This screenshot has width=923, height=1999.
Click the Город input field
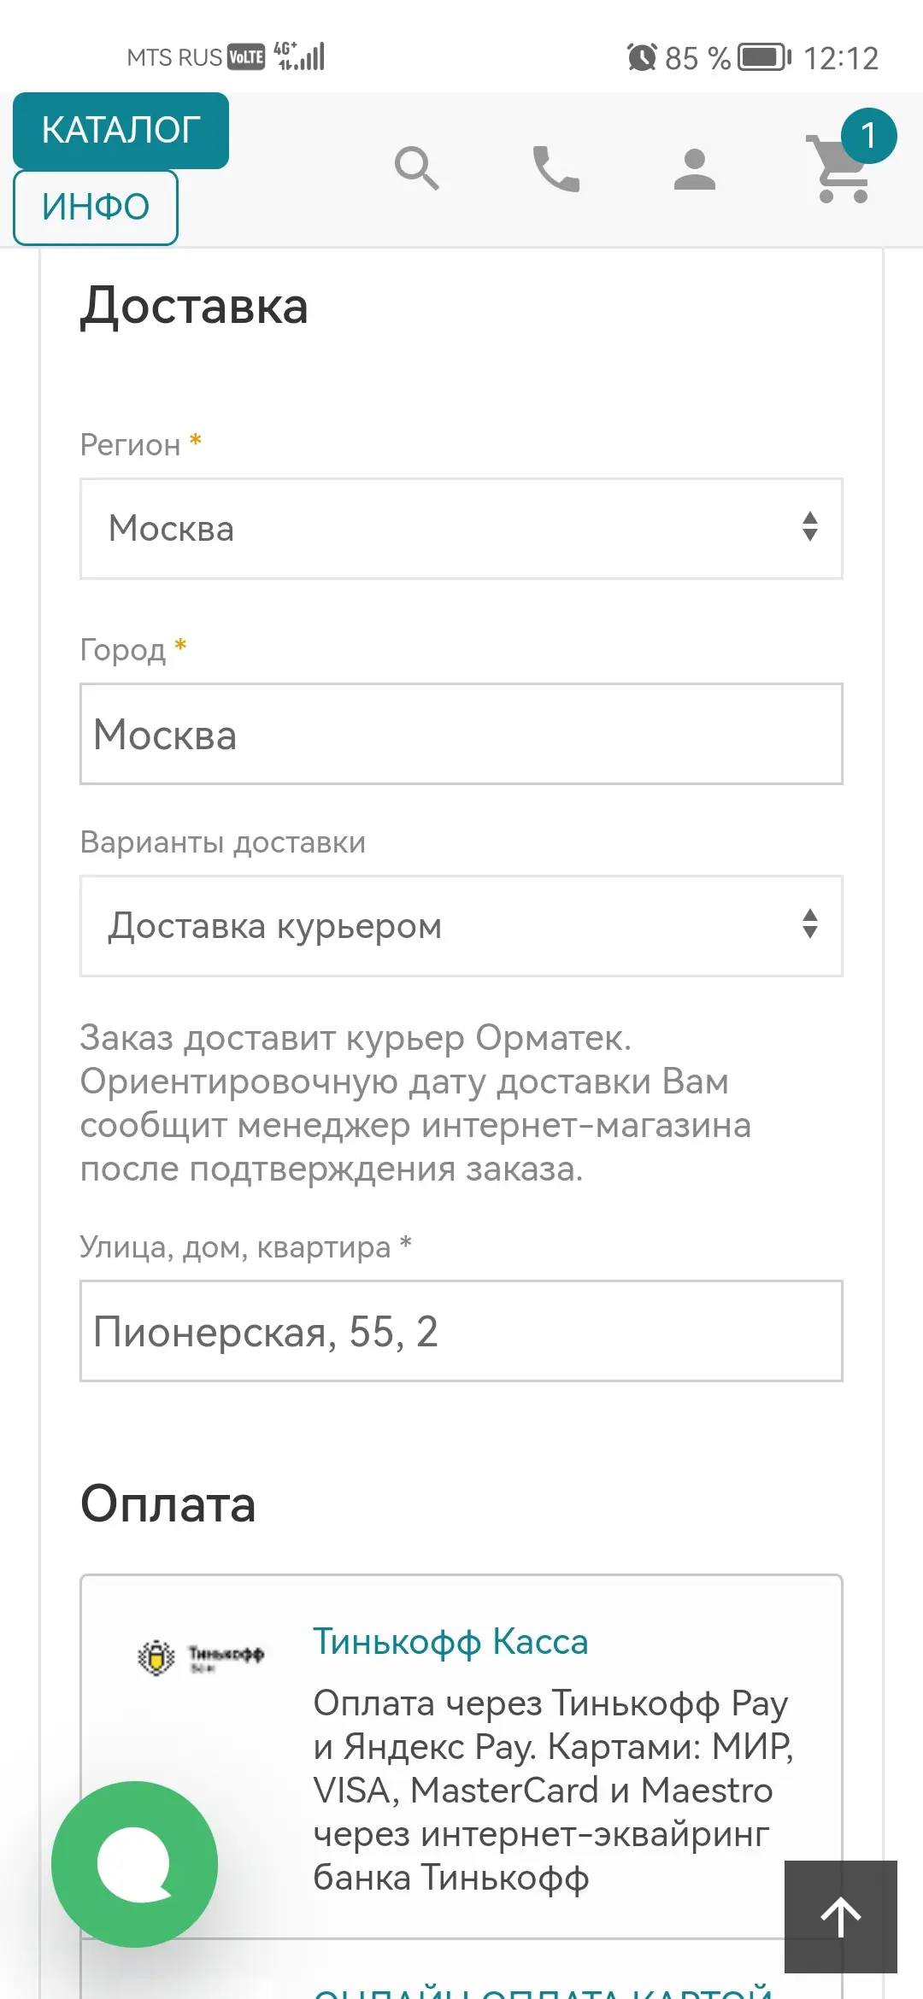461,734
